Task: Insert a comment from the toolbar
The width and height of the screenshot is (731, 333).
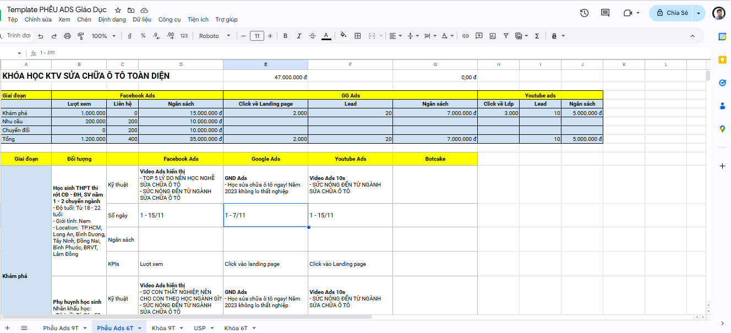Action: (479, 36)
